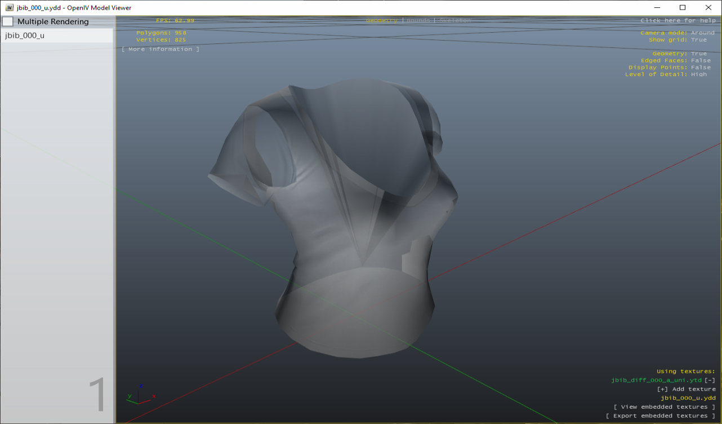Click the Polygons: 958 statistic
Viewport: 722px width, 424px height.
[x=161, y=33]
